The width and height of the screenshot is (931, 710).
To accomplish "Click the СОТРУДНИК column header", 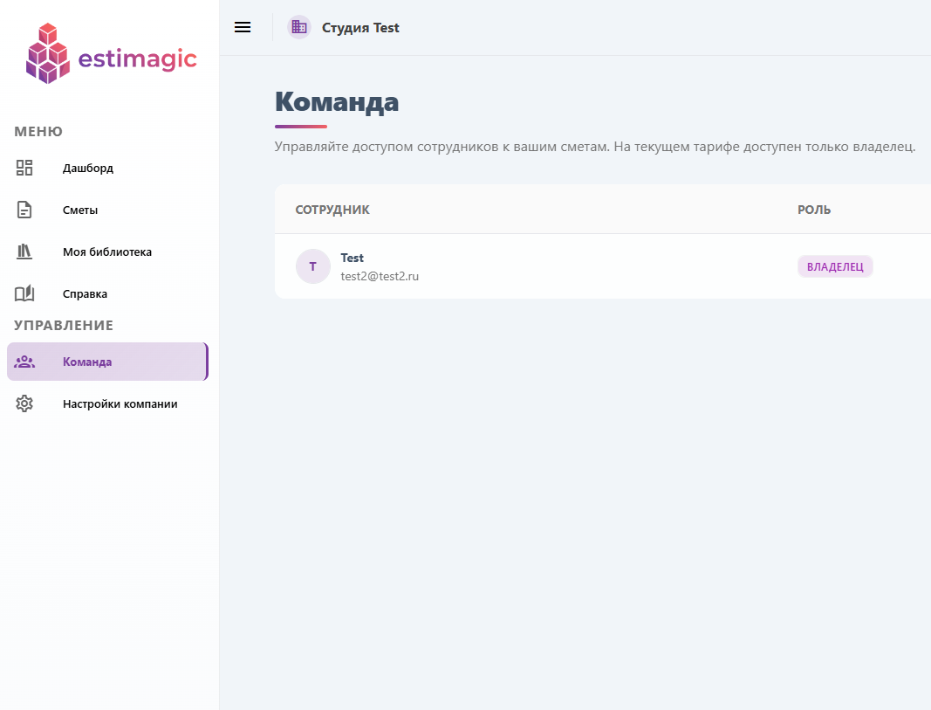I will click(x=332, y=210).
